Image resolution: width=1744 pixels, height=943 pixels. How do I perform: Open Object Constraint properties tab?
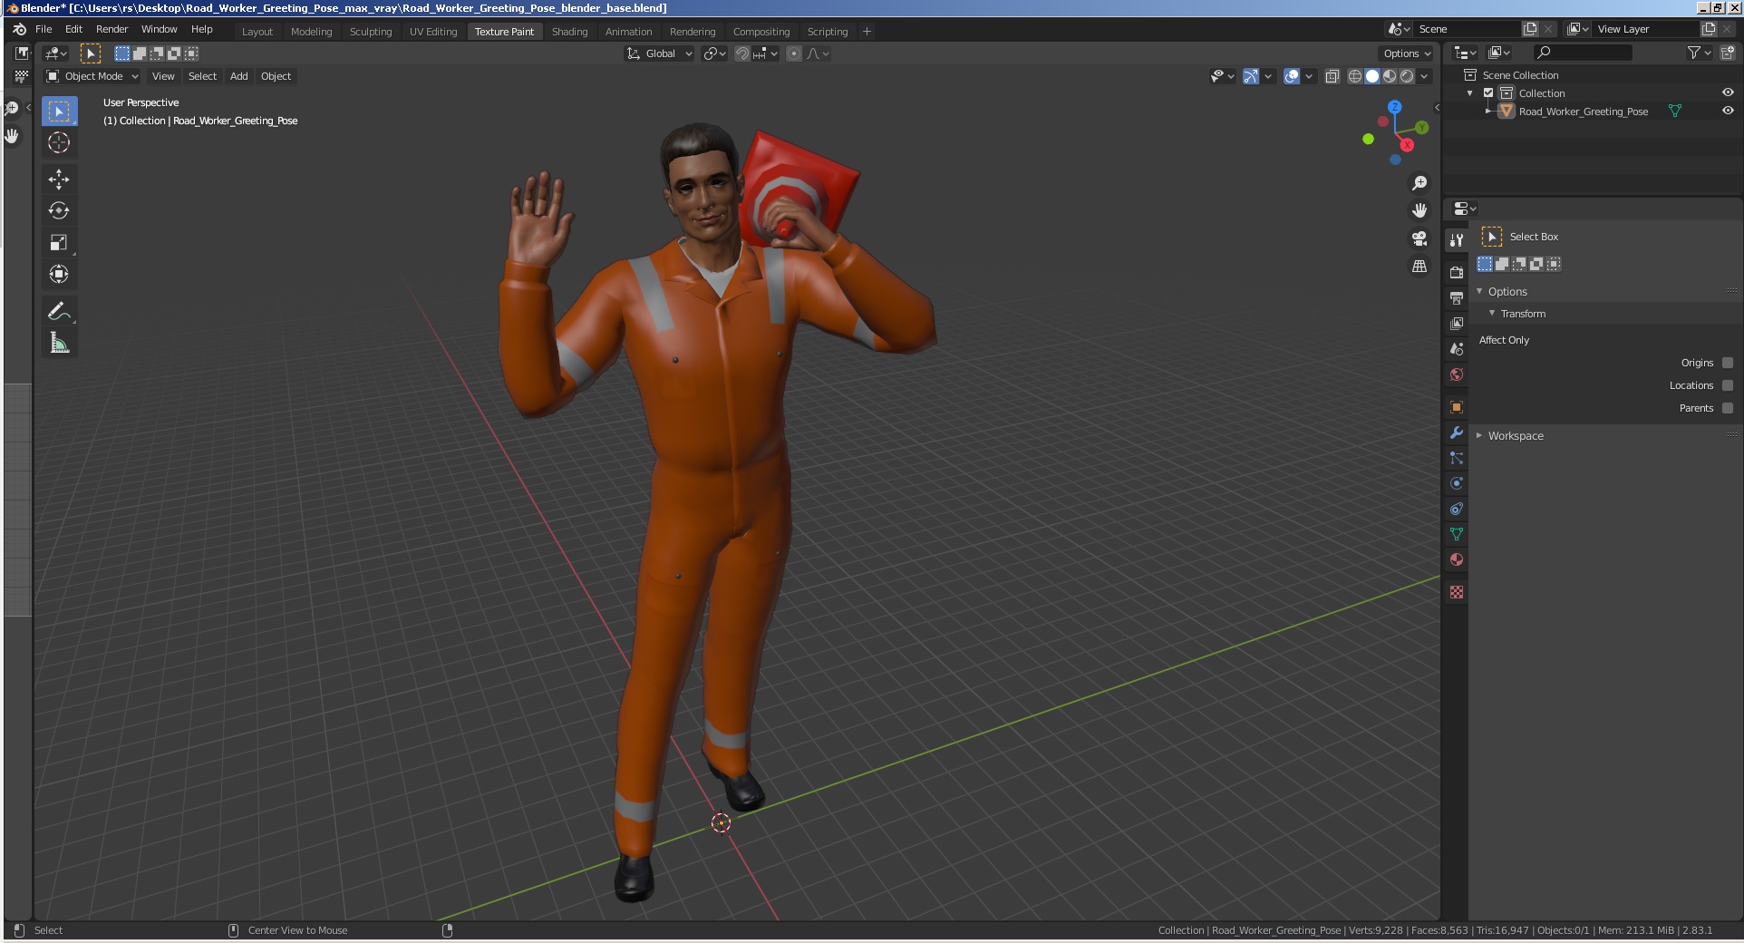[1457, 509]
